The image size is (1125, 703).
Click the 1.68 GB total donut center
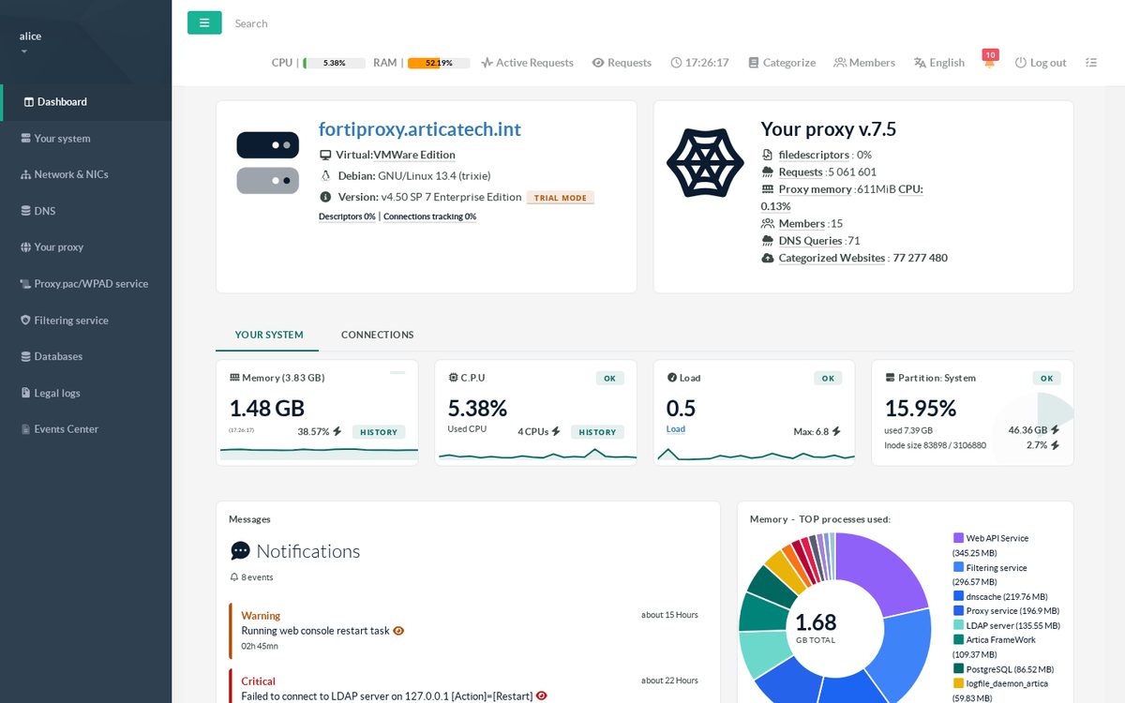click(816, 628)
